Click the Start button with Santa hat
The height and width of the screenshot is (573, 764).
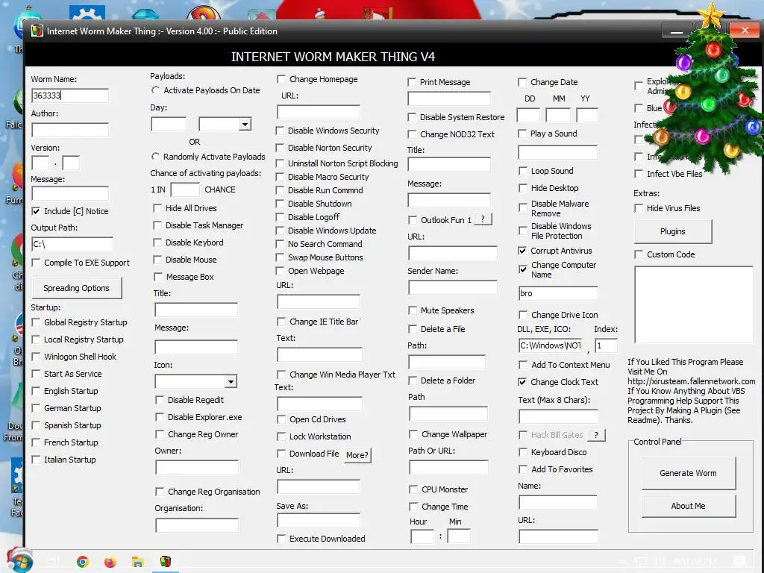[x=19, y=560]
